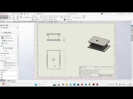This screenshot has height=99, width=133.
Task: Choose the DimXpert assist tool
Action: click(5, 43)
